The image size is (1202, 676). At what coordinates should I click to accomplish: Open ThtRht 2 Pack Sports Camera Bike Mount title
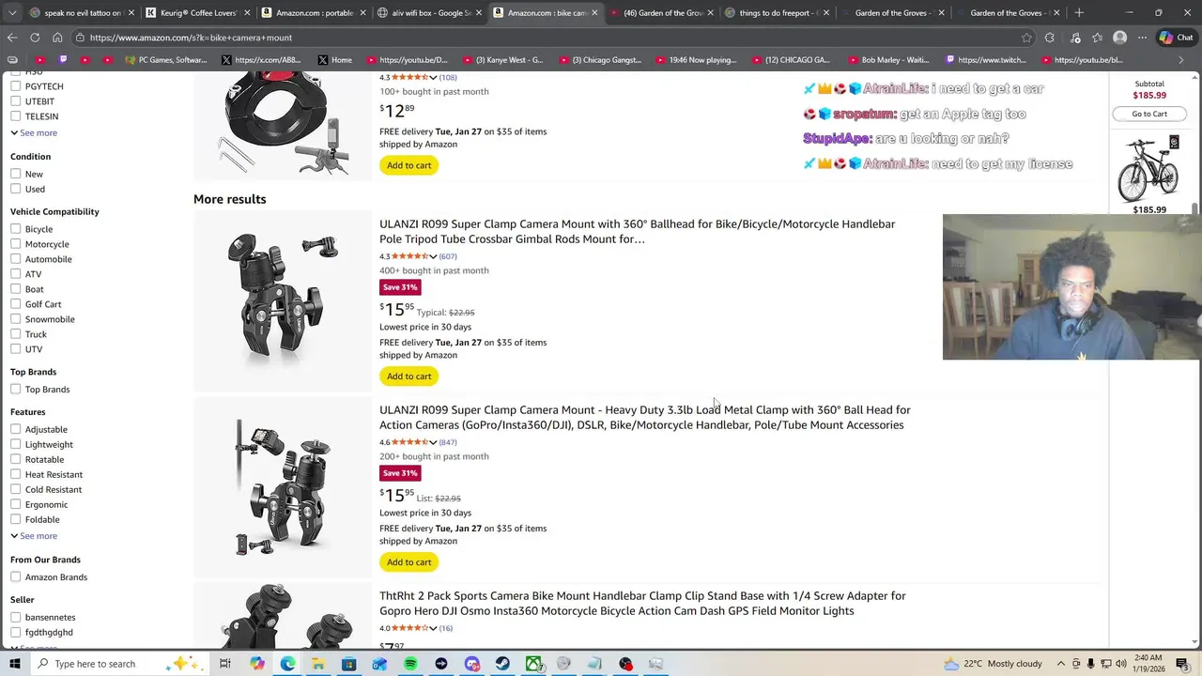click(x=643, y=603)
